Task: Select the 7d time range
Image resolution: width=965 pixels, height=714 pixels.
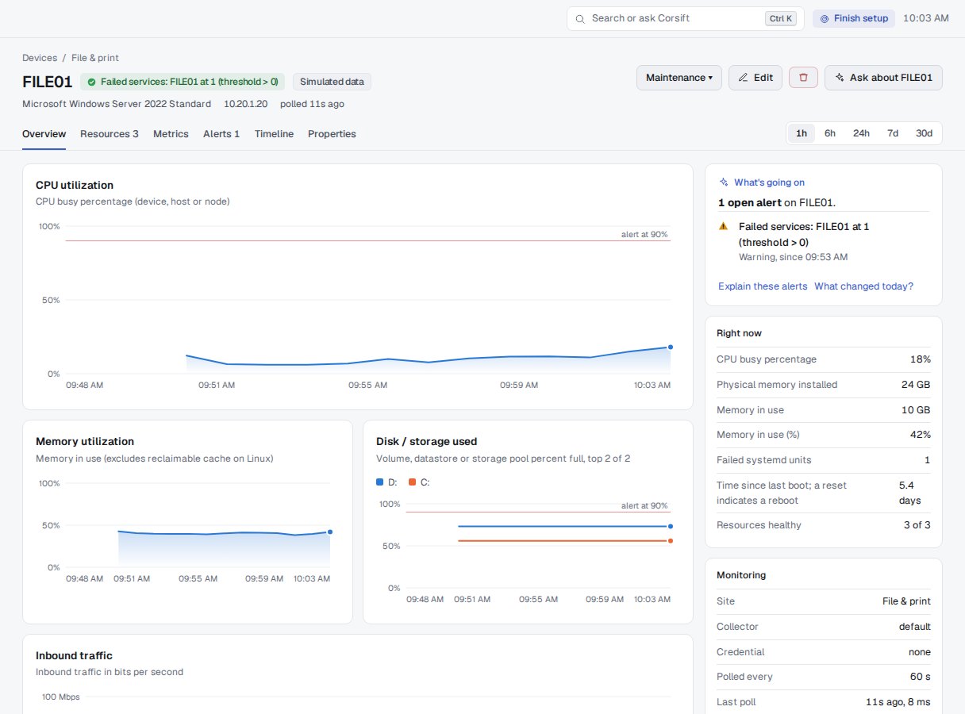Action: (x=893, y=133)
